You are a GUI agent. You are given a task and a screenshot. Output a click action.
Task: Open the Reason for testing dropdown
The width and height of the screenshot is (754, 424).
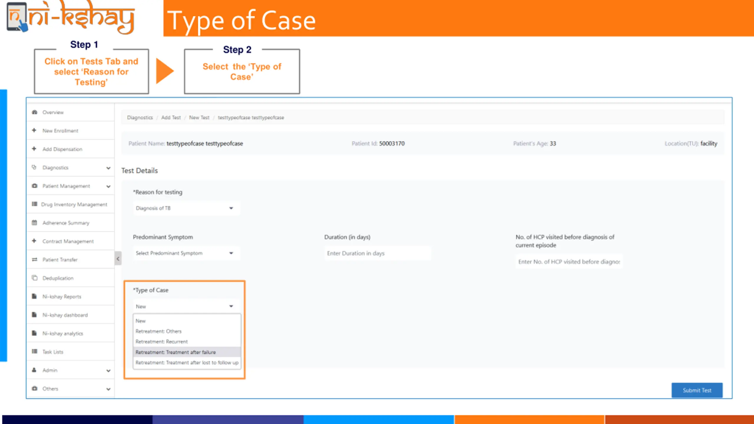(186, 208)
